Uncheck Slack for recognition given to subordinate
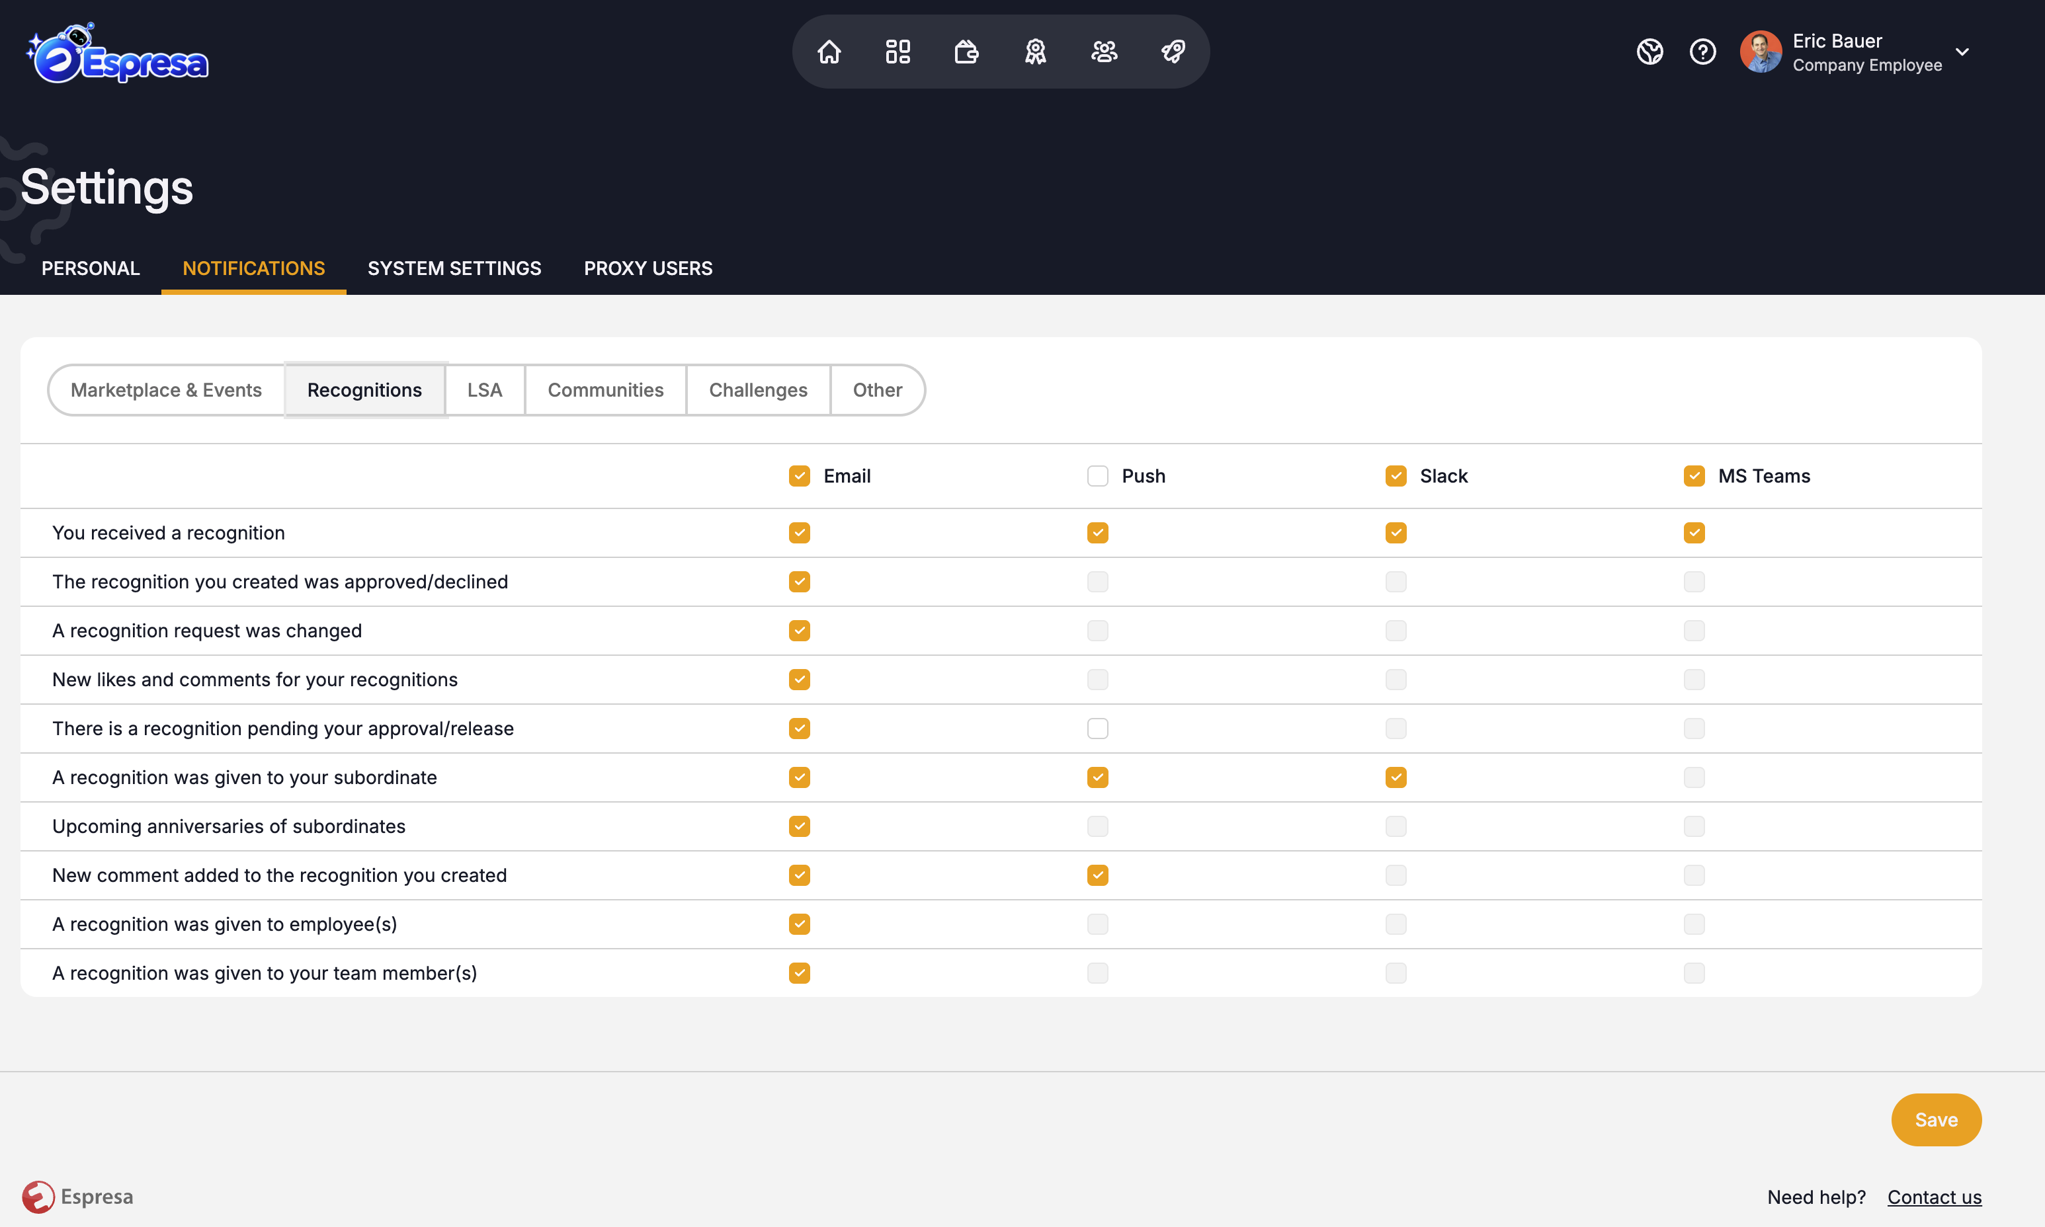 pyautogui.click(x=1396, y=777)
